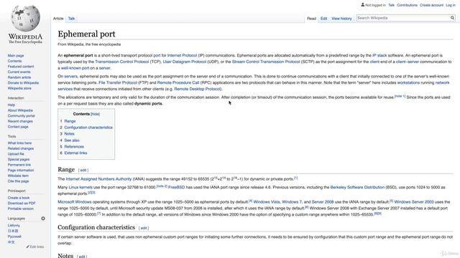The height and width of the screenshot is (258, 460).
Task: Open Related changes tool link
Action: click(x=21, y=148)
